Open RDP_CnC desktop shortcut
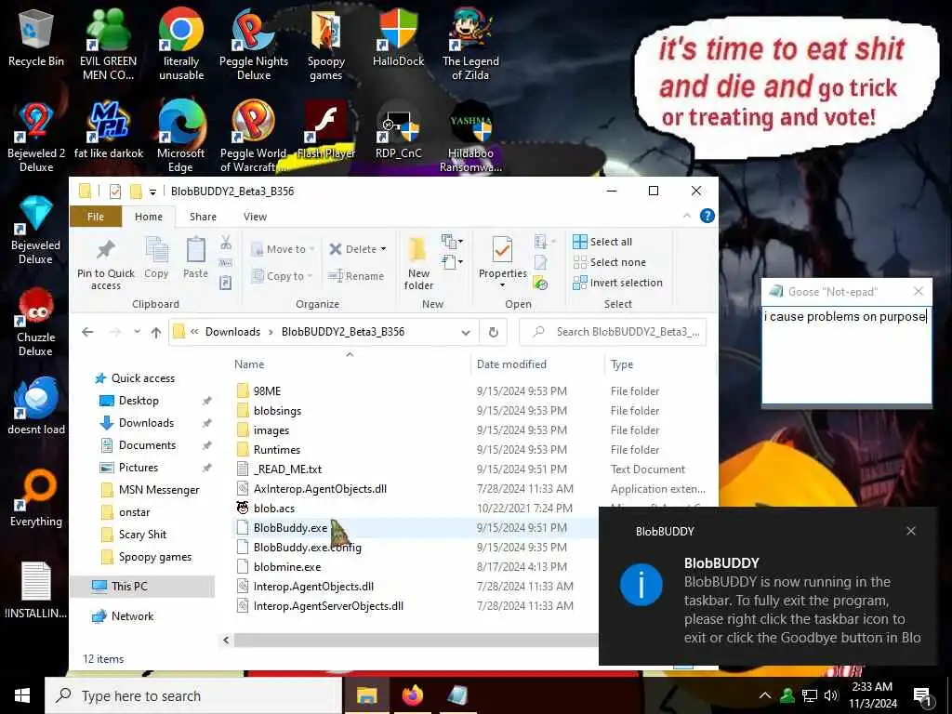Image resolution: width=952 pixels, height=714 pixels. (x=398, y=130)
